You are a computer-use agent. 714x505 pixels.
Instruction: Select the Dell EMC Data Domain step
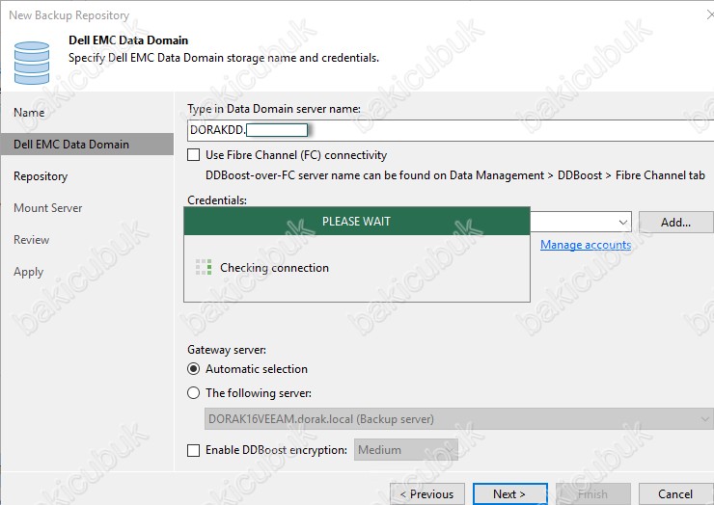tap(87, 145)
